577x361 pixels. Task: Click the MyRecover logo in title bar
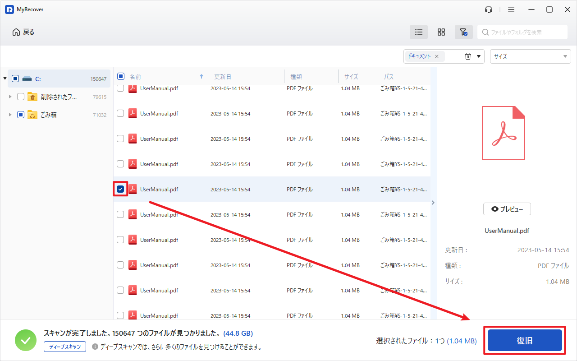pyautogui.click(x=9, y=9)
